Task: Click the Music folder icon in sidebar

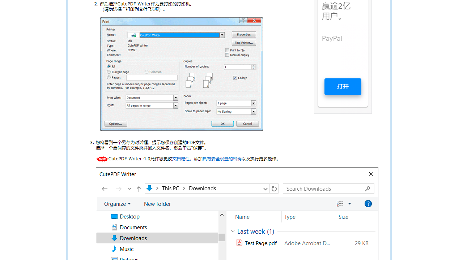Action: (x=114, y=249)
